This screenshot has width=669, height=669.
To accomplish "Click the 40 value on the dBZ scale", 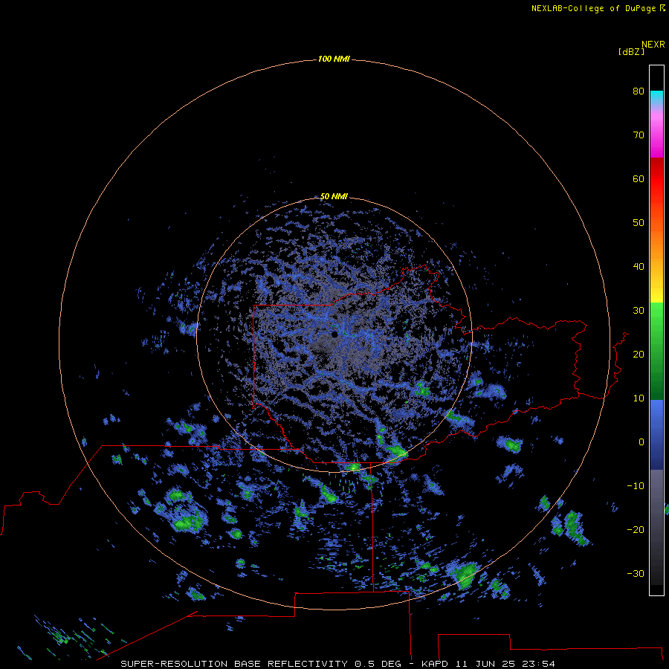I will click(x=639, y=267).
